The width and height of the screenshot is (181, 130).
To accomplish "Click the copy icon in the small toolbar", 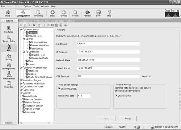I will 49,25.
